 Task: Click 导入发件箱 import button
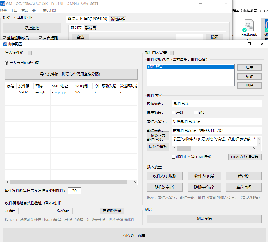[71, 74]
